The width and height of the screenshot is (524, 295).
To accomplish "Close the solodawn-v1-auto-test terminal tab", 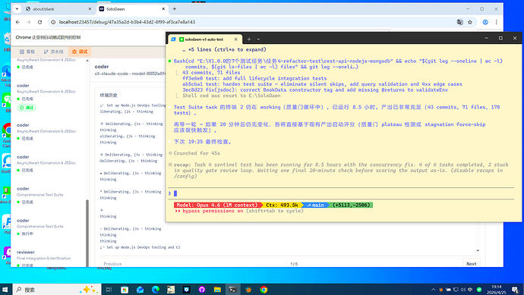I will click(236, 39).
